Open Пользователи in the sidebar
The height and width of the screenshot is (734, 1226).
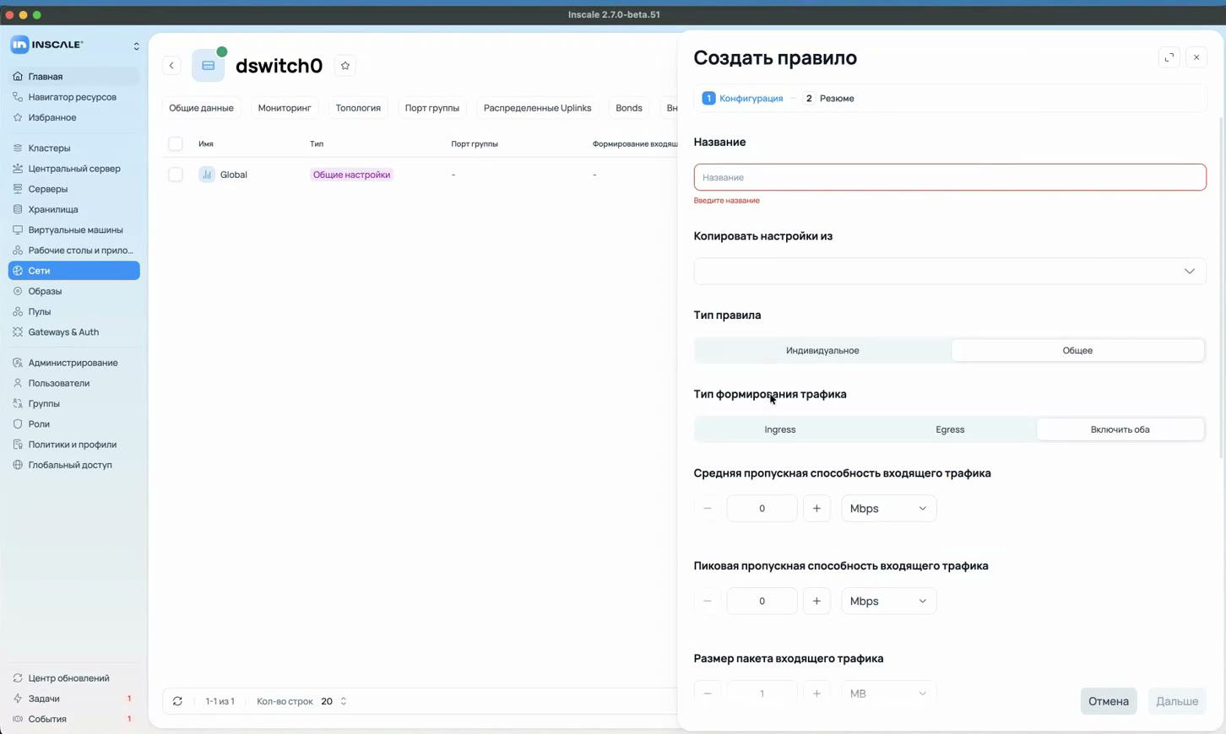74,383
